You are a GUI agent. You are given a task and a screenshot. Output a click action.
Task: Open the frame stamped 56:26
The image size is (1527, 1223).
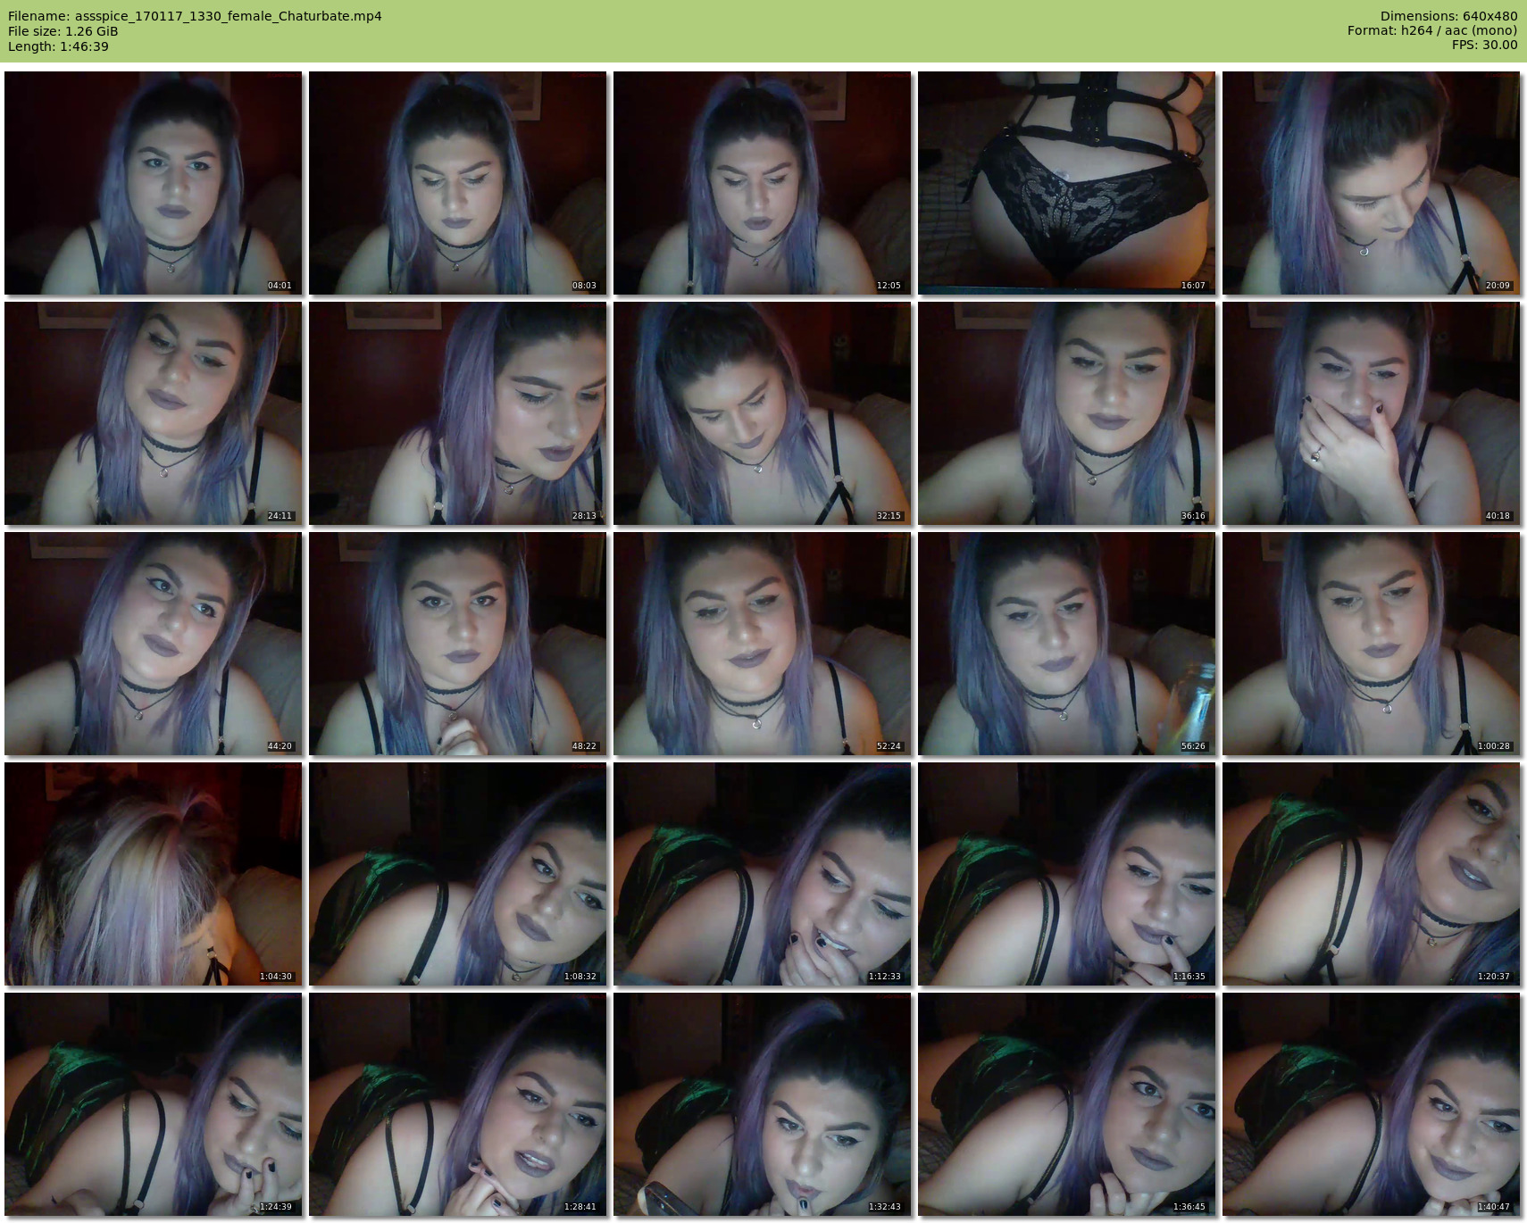(x=1067, y=644)
